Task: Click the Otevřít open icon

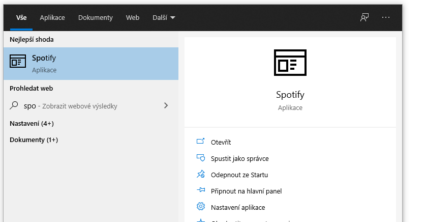Action: click(200, 142)
